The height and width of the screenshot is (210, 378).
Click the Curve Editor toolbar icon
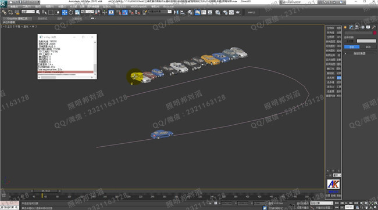[x=204, y=12]
